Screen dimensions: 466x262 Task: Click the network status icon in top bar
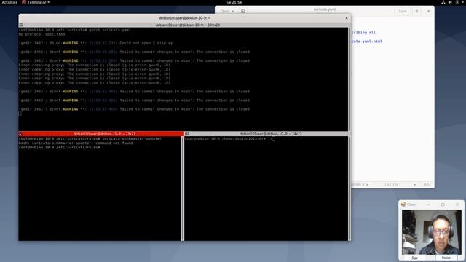(443, 2)
